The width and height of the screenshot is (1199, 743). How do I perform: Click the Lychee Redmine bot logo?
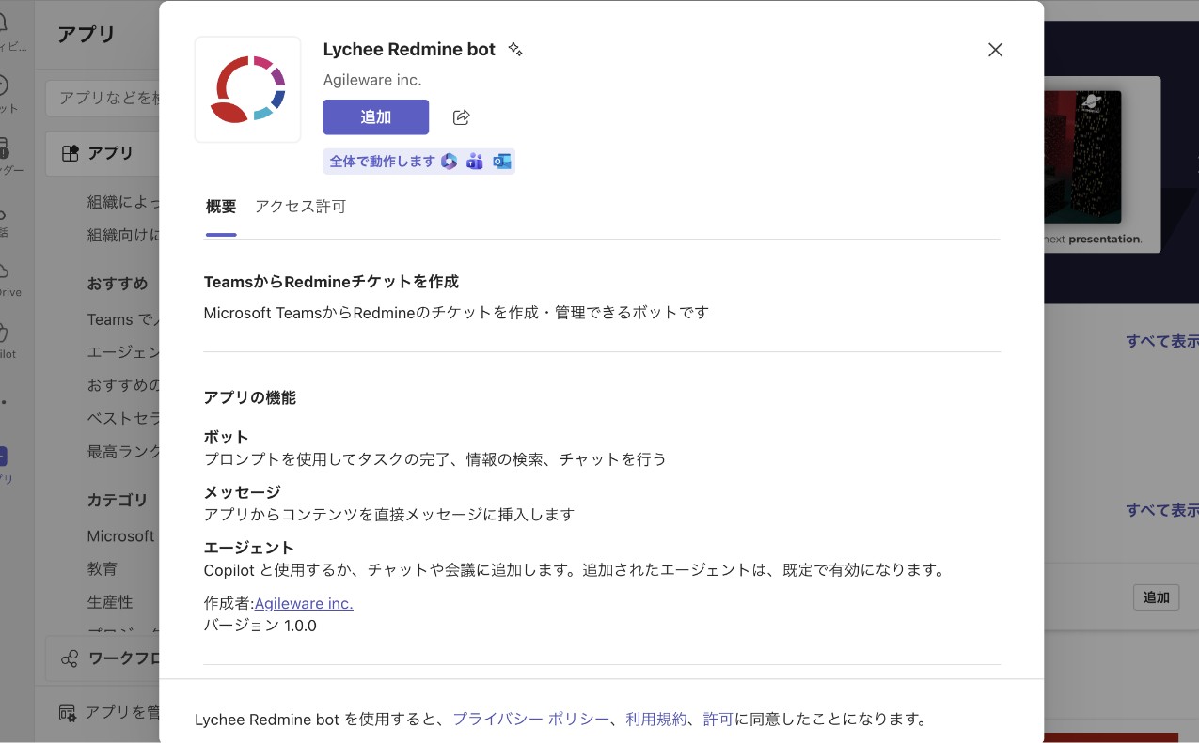point(247,89)
